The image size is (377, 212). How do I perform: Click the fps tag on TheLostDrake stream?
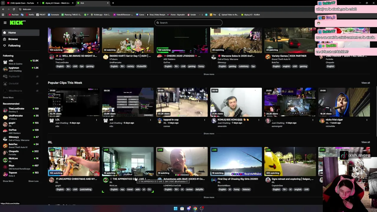point(82,66)
